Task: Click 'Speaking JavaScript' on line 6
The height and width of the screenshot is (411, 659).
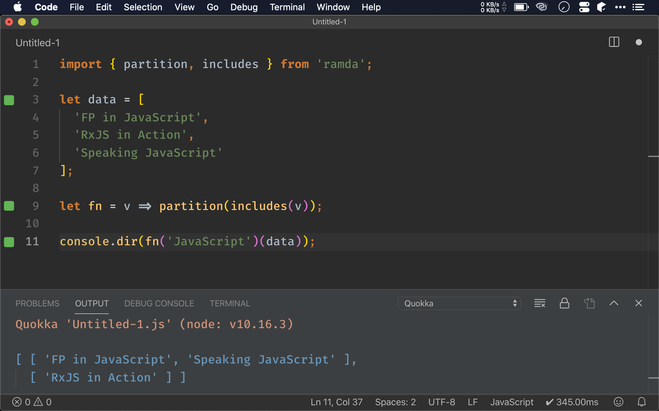Action: (148, 153)
